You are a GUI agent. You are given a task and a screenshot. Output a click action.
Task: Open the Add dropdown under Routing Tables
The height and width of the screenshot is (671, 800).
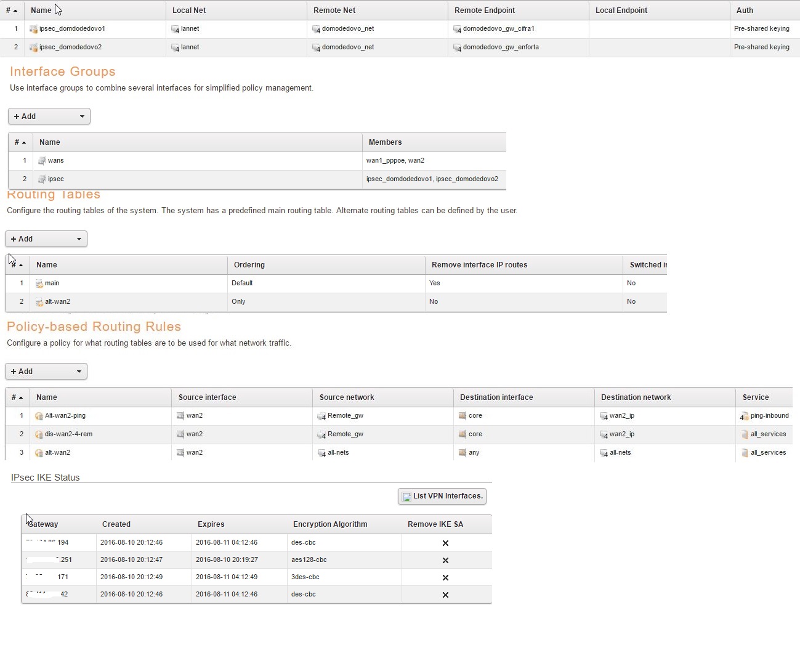coord(46,239)
